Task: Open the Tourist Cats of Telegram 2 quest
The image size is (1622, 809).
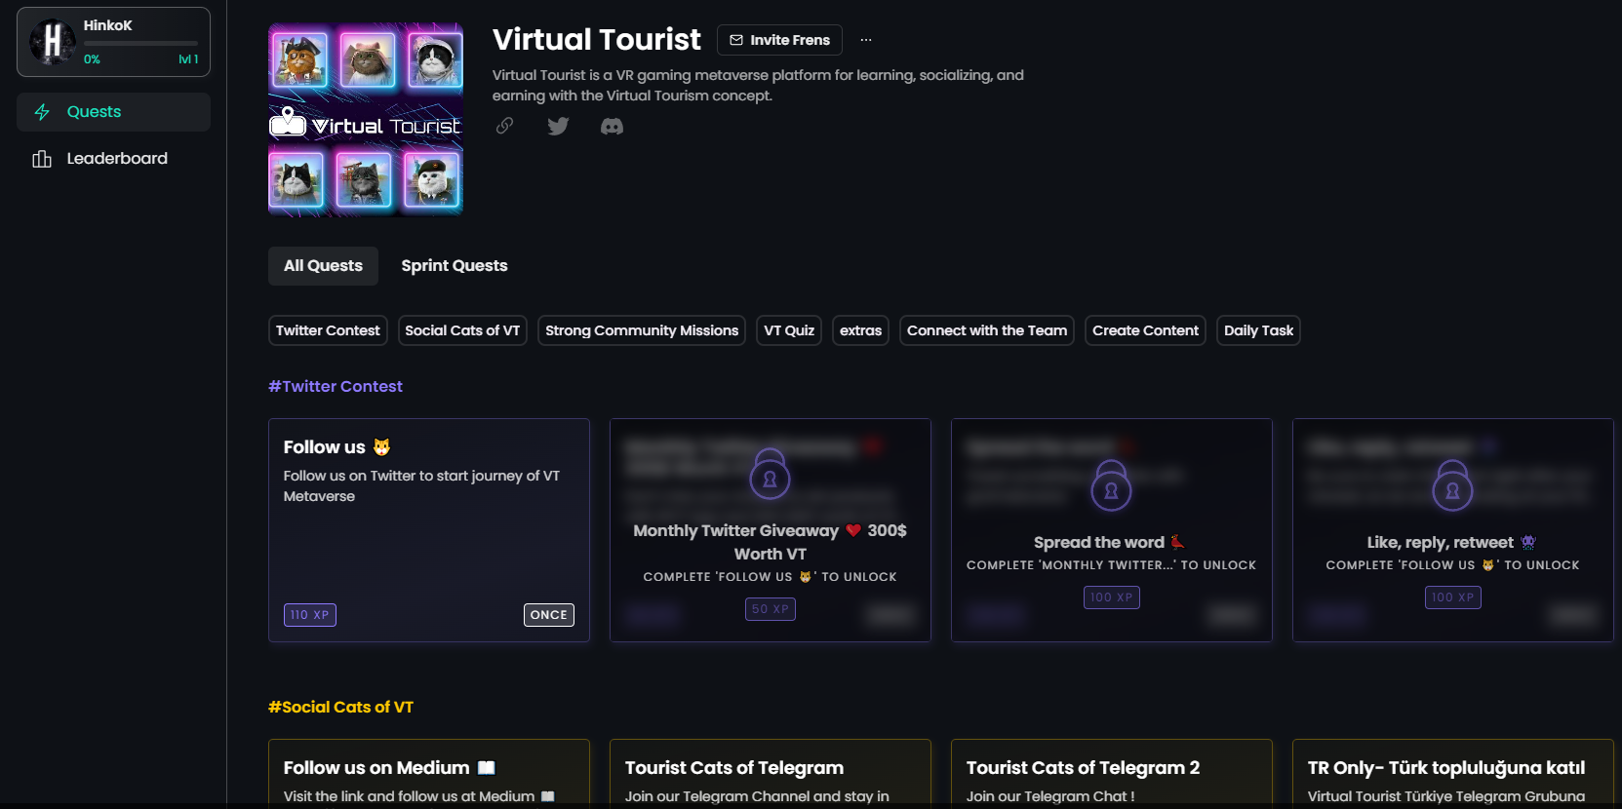Action: (1112, 774)
